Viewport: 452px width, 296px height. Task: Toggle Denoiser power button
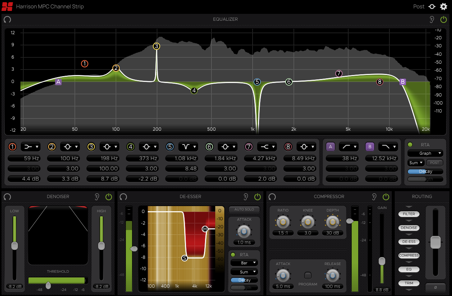pyautogui.click(x=109, y=197)
